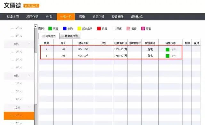Switch to the 楼盘表视图 tab
The width and height of the screenshot is (205, 125).
(x=70, y=36)
